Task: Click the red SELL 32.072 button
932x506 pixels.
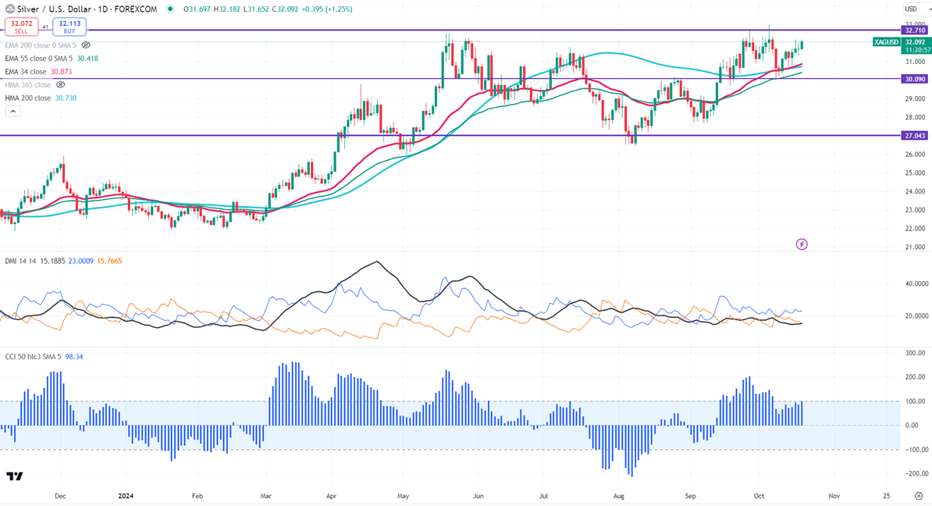Action: [x=21, y=27]
